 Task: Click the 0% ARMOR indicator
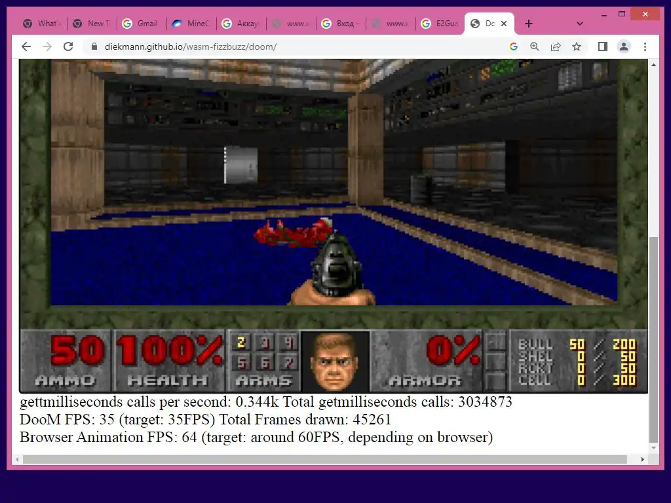[427, 361]
